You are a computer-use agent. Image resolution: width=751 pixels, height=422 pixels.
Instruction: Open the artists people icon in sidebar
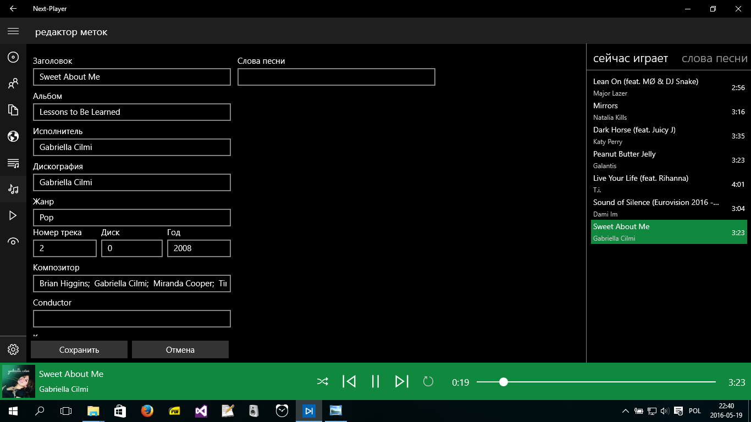pos(13,84)
